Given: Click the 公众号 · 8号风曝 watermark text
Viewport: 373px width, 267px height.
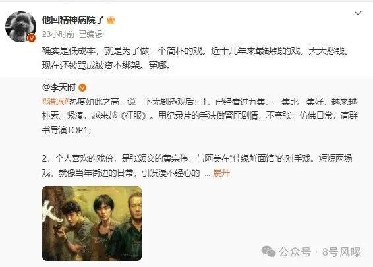Looking at the screenshot, I should pos(320,252).
